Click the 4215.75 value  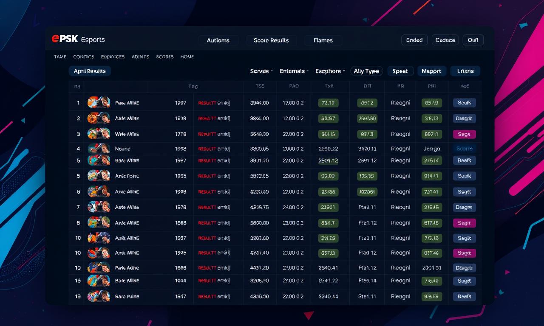[x=259, y=207]
